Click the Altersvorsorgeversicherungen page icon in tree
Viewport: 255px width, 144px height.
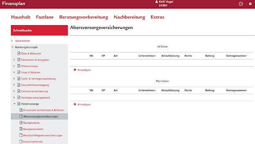click(x=21, y=116)
